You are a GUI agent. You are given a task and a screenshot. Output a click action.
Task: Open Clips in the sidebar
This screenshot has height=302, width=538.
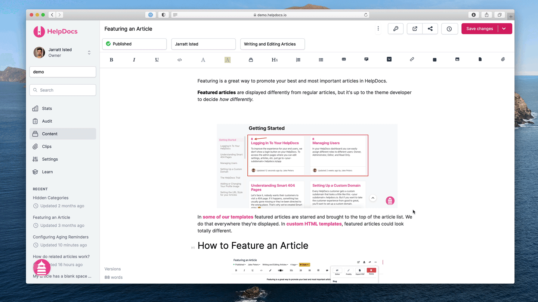pos(63,147)
